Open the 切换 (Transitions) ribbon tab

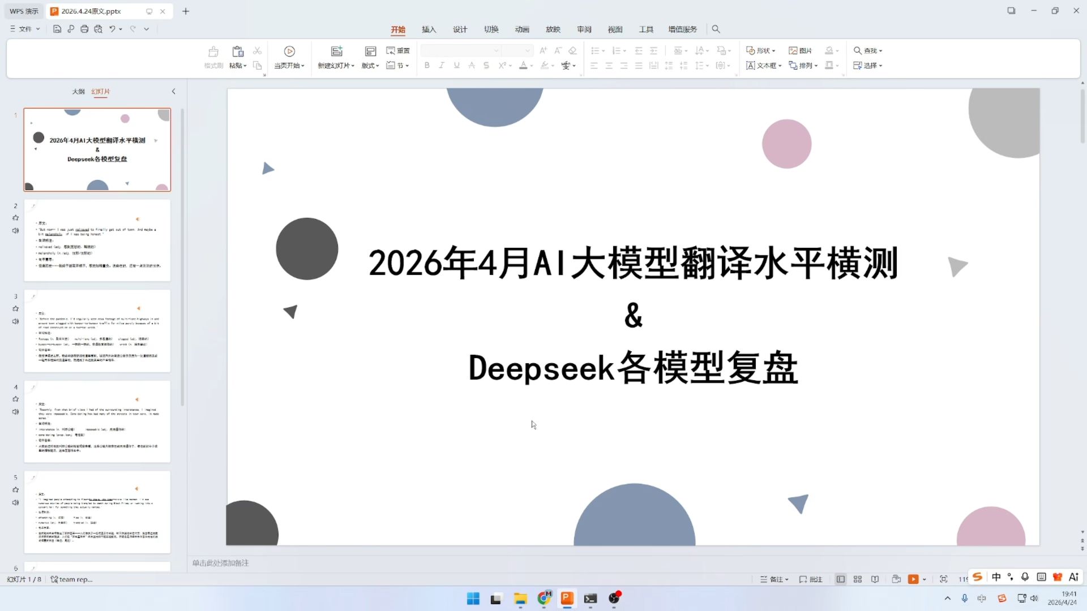point(491,29)
